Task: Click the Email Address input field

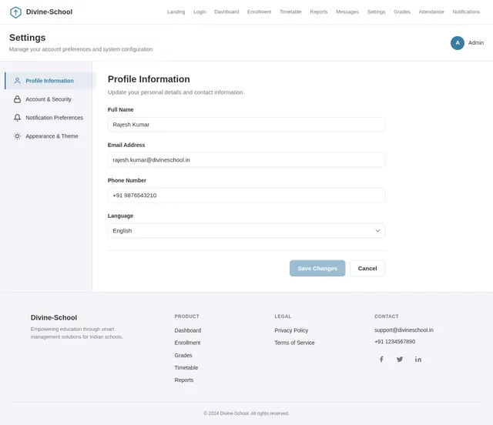Action: click(246, 160)
